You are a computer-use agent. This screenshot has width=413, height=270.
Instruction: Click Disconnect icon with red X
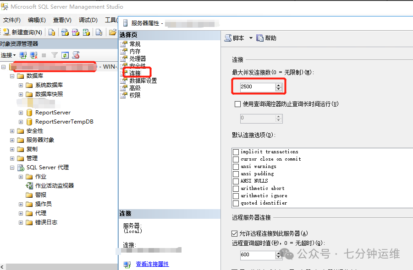point(33,55)
